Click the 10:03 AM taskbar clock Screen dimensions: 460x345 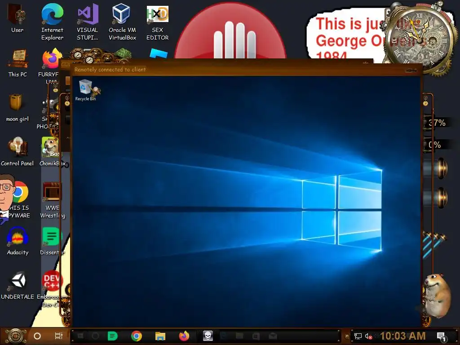(403, 336)
